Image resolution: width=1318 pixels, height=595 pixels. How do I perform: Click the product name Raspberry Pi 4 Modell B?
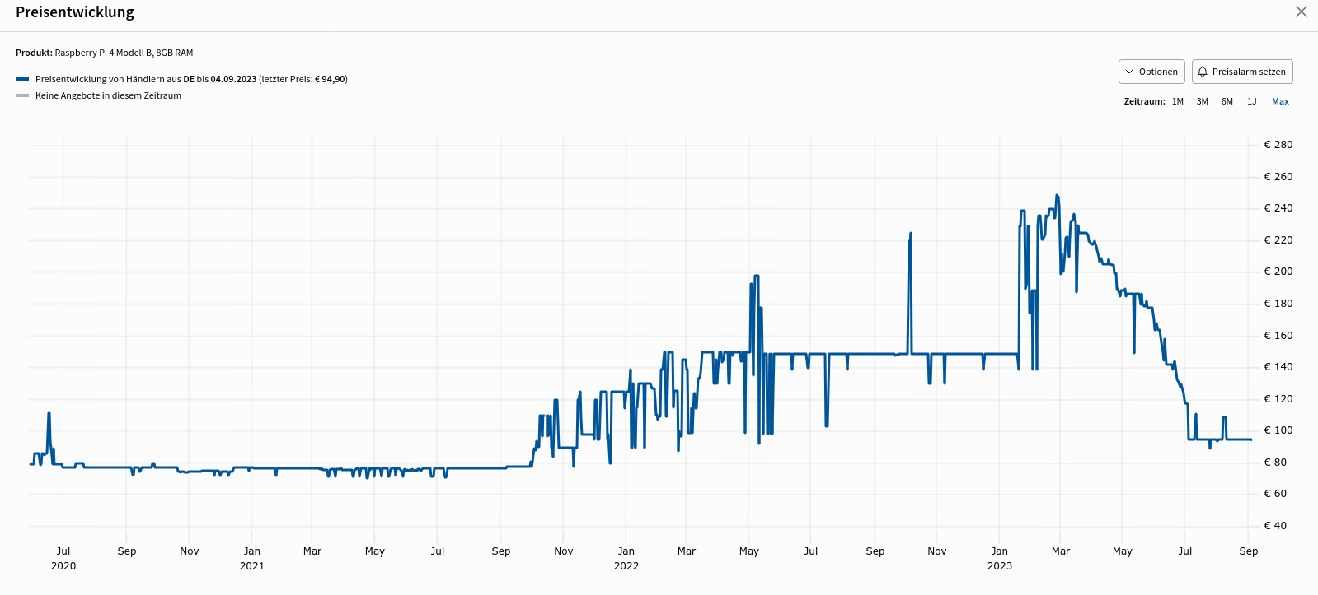pos(124,53)
